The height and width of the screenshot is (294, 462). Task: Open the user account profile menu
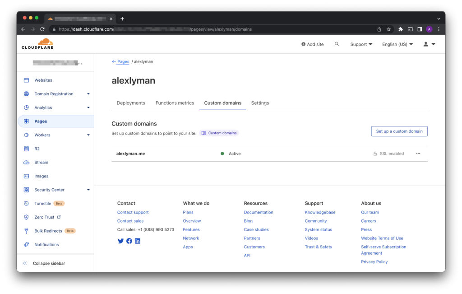[429, 44]
